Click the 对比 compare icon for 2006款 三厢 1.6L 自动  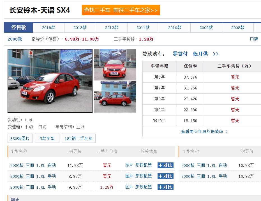(x=165, y=165)
